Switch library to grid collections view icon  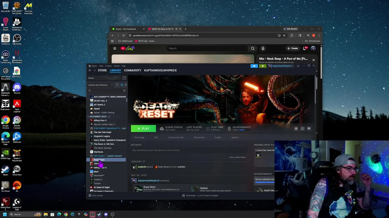(x=124, y=78)
